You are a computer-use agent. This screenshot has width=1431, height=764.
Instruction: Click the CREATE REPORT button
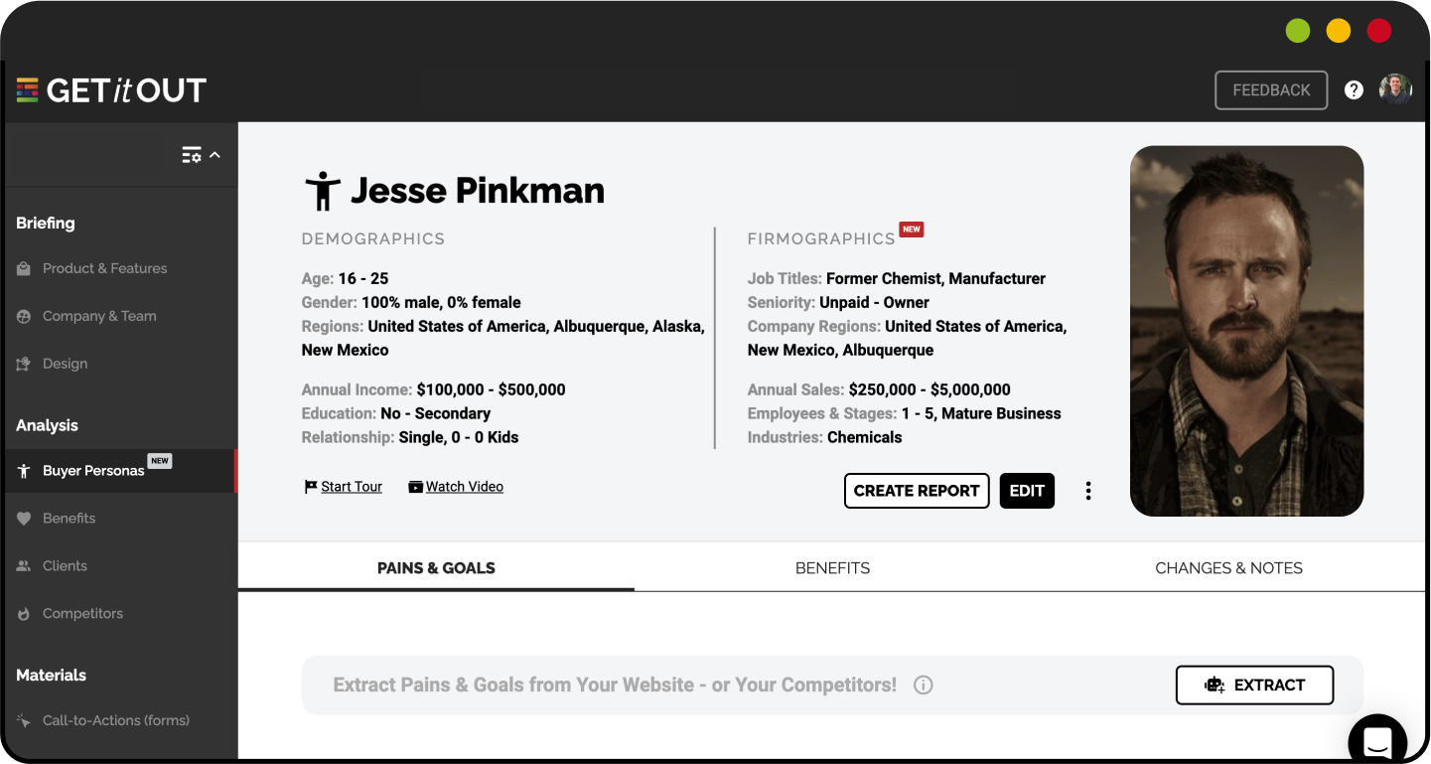[917, 491]
